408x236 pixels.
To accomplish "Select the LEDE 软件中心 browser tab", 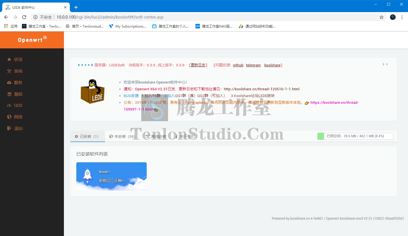I will point(36,7).
